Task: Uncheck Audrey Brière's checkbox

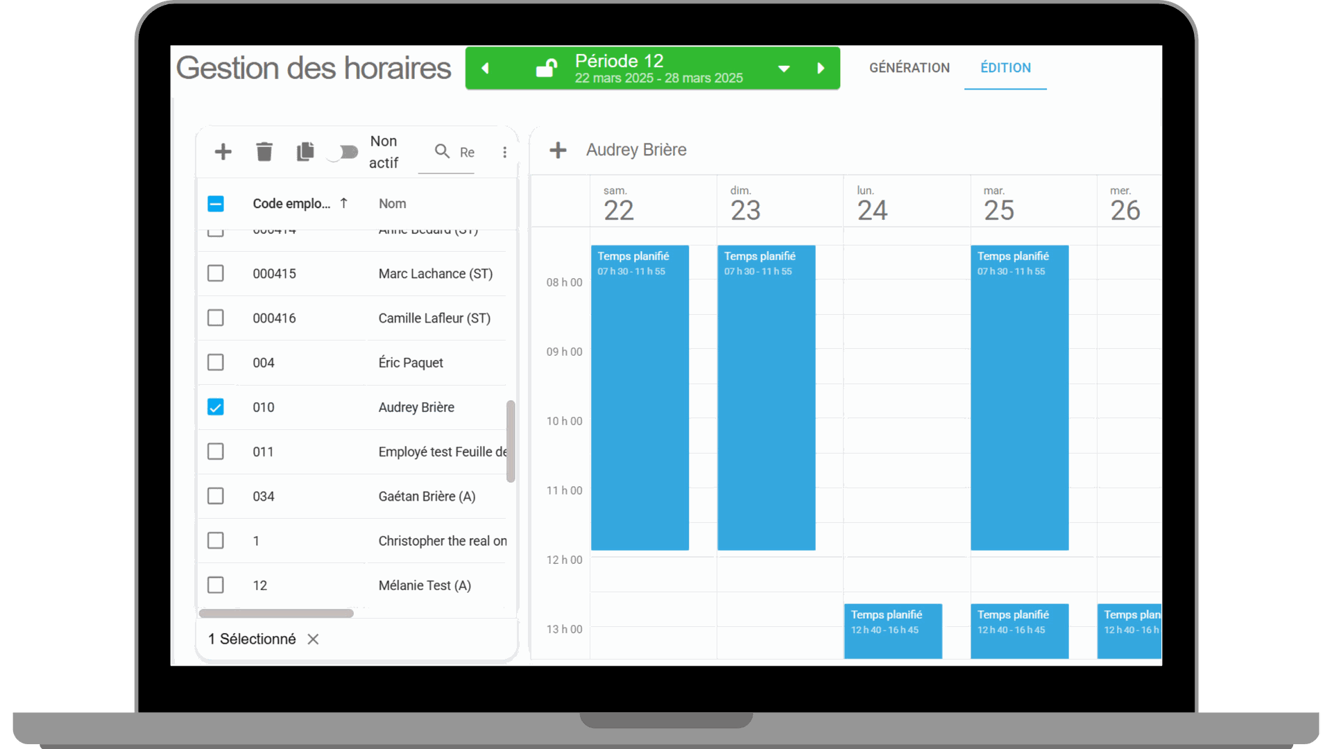Action: pos(216,407)
